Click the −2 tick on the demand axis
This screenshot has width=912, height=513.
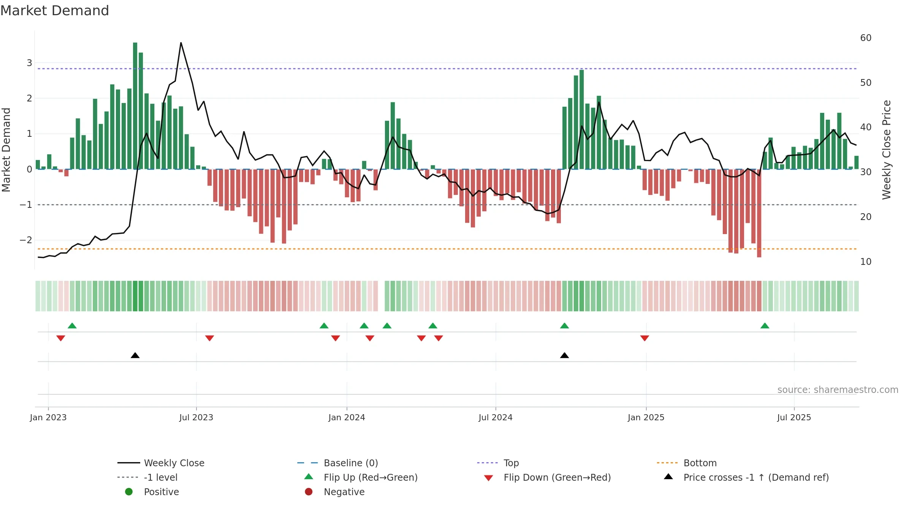coord(26,240)
